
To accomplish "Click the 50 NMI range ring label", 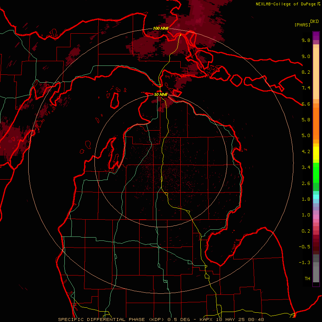I will pyautogui.click(x=161, y=94).
